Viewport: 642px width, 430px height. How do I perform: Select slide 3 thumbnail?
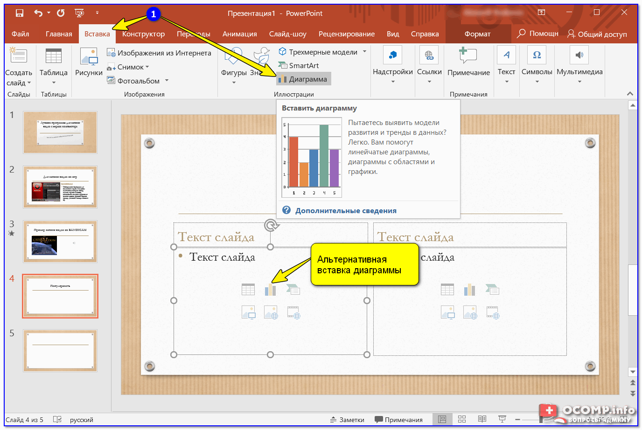(60, 242)
